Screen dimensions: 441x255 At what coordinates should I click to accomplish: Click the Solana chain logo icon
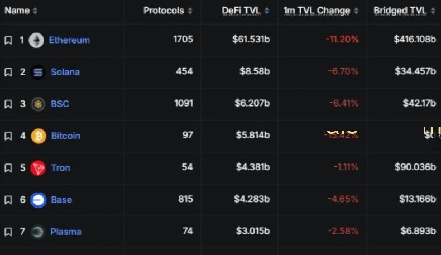(38, 72)
